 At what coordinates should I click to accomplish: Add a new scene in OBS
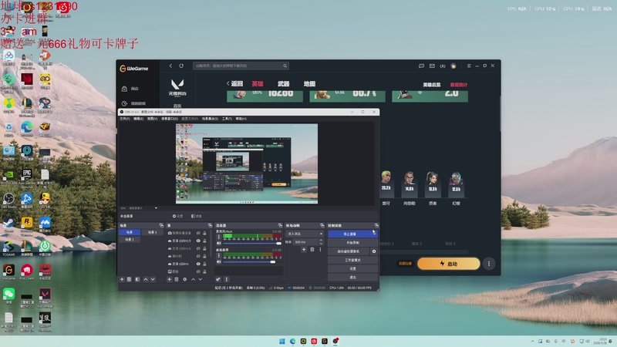[122, 279]
